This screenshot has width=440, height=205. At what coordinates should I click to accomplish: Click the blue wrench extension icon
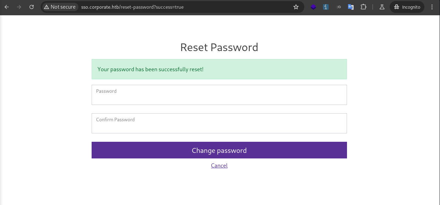[326, 7]
